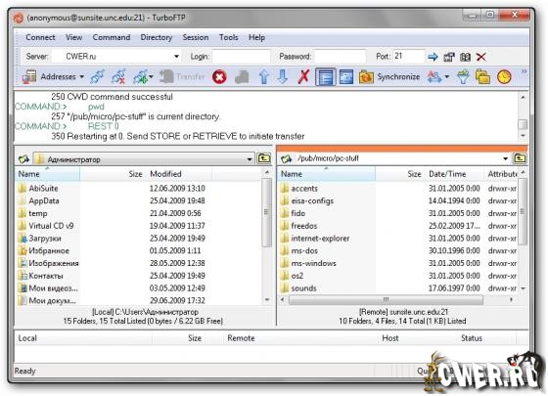The width and height of the screenshot is (548, 396).
Task: Select the freedos folder in the remote list
Action: click(304, 226)
